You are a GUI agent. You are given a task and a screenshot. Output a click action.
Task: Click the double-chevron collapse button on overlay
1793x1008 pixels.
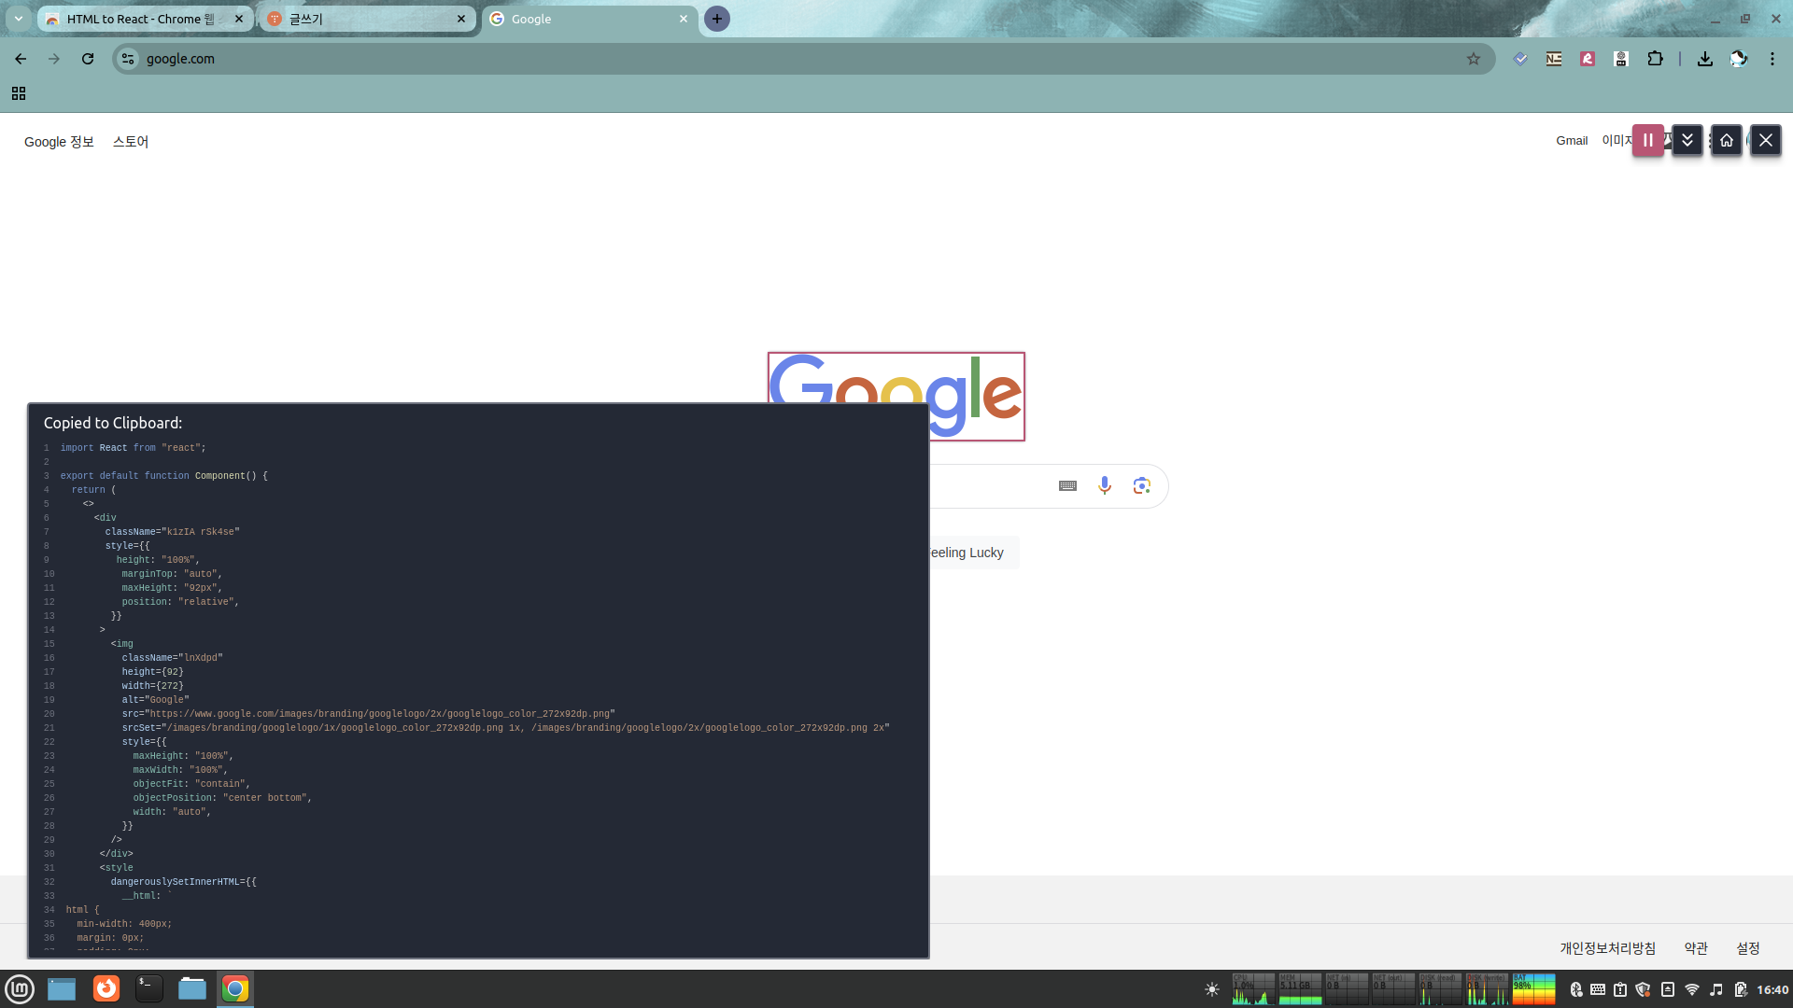(x=1687, y=140)
